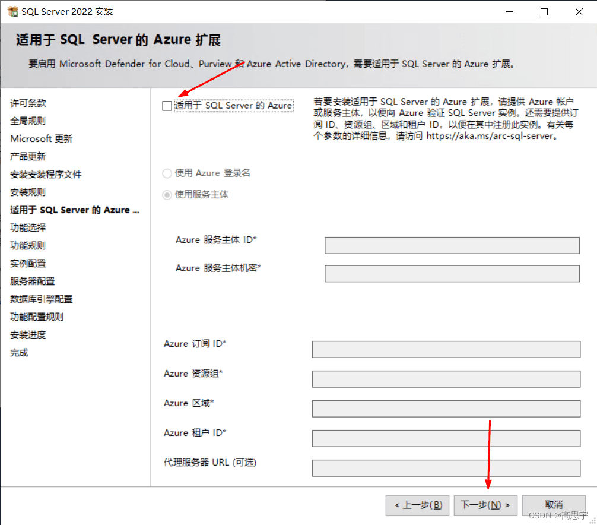Screen dimensions: 597x525
Task: Select '功能配置规则' in the step list
Action: coord(37,317)
